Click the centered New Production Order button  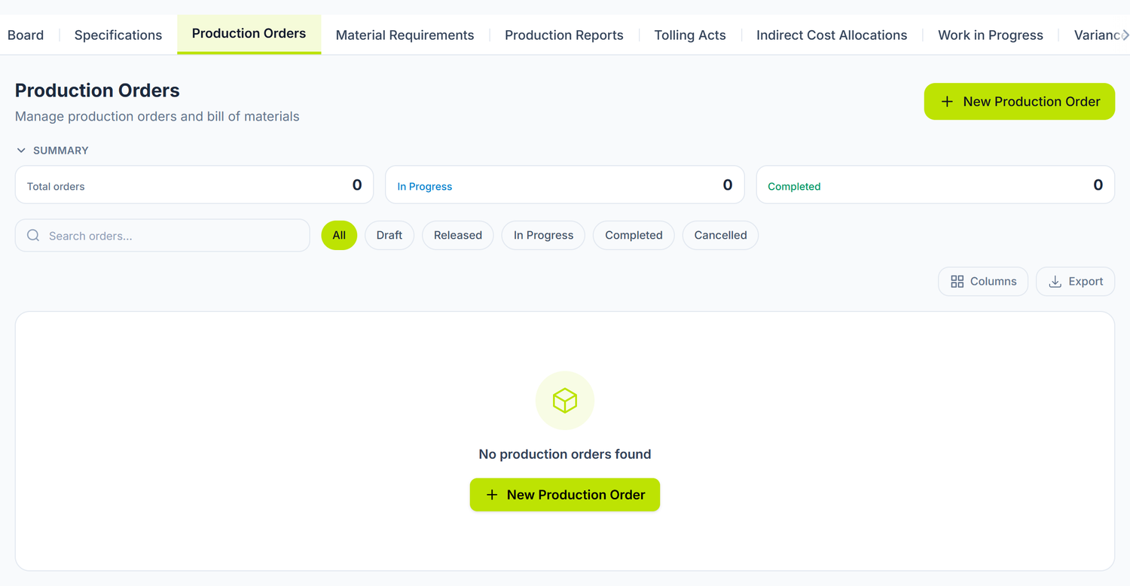tap(565, 495)
